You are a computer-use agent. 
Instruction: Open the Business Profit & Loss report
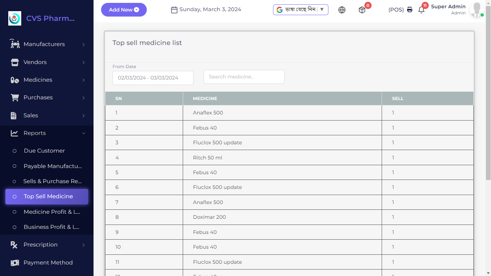(x=51, y=227)
